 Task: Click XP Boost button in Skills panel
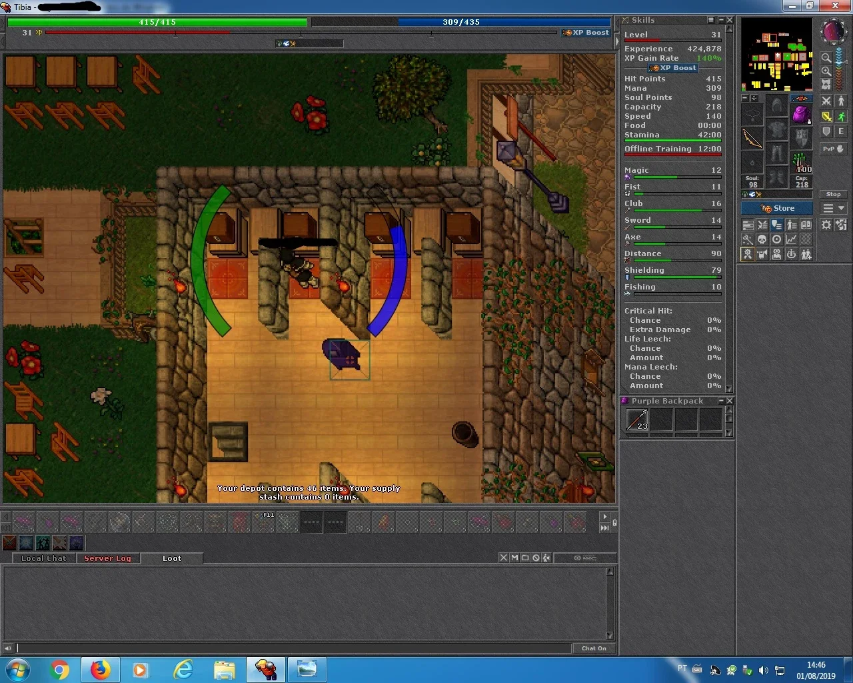point(673,68)
